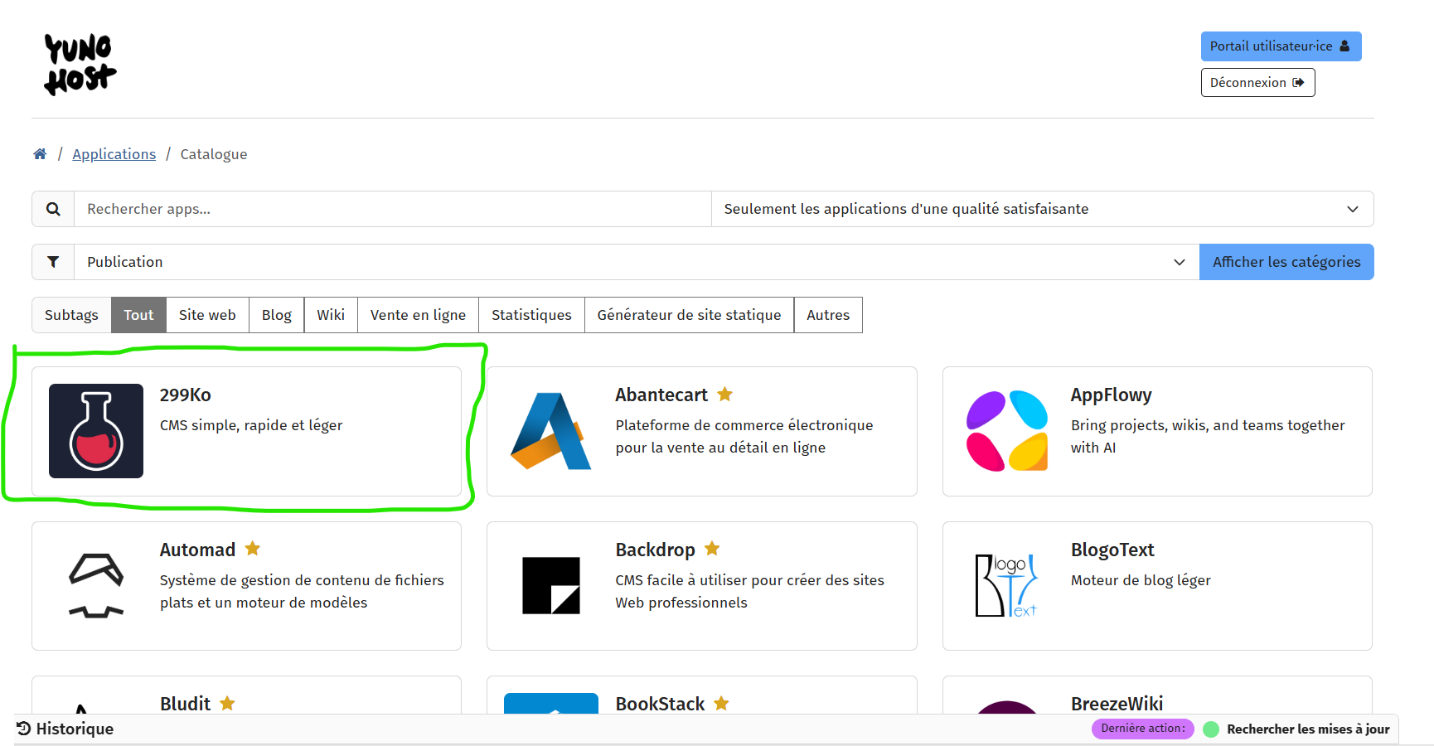The image size is (1434, 746).
Task: Open the BookStack app title
Action: pos(660,704)
